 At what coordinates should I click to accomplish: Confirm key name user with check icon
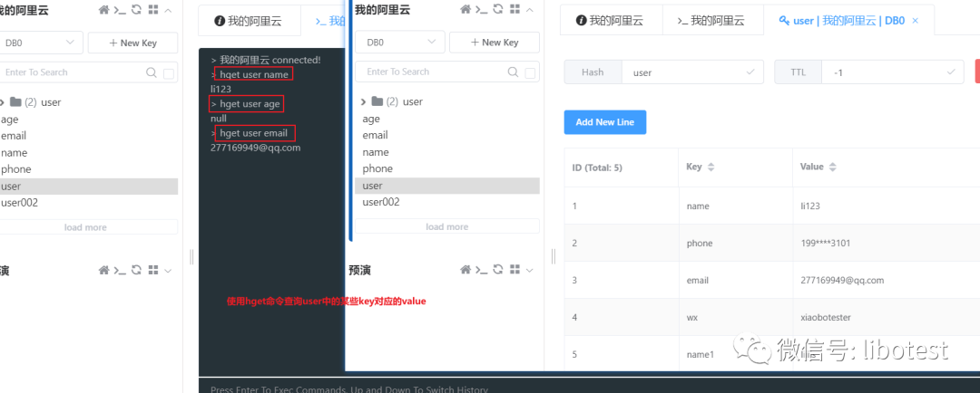click(750, 72)
